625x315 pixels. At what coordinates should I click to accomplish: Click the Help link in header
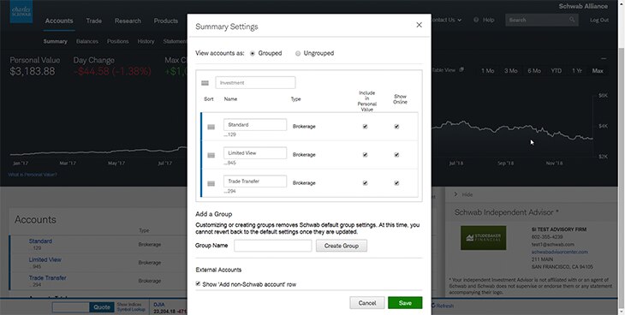point(488,20)
